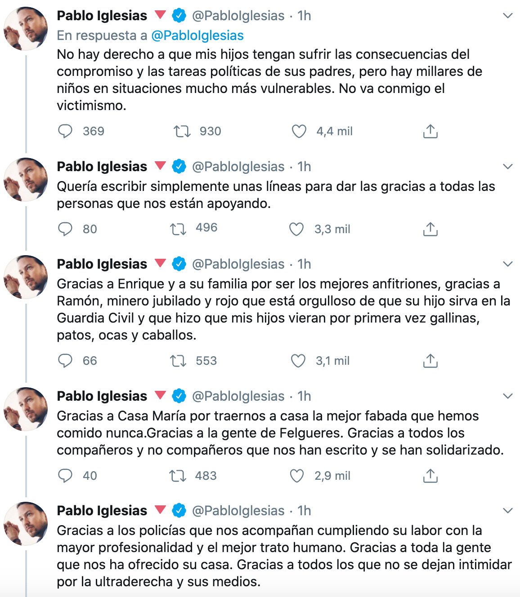Open the 1h timestamp on the policías tweet
Screen dimensions: 520x597
pos(305,511)
